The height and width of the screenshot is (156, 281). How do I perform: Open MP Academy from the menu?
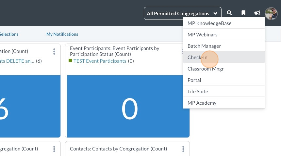point(202,103)
